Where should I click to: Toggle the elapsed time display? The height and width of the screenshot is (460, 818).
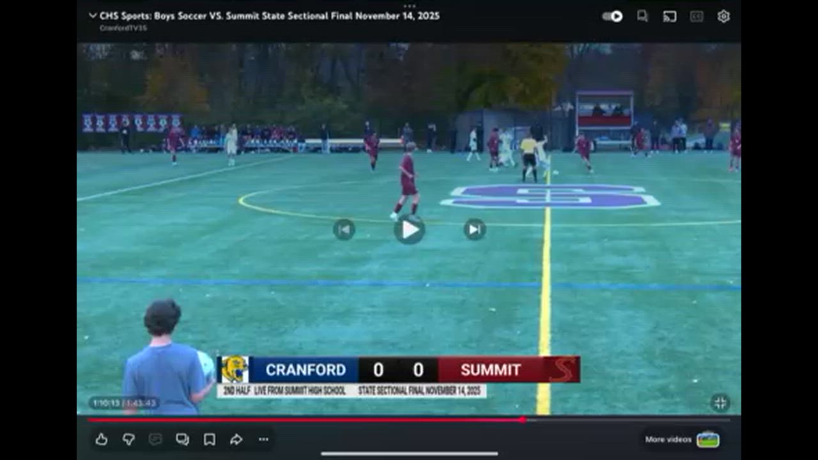(x=124, y=403)
